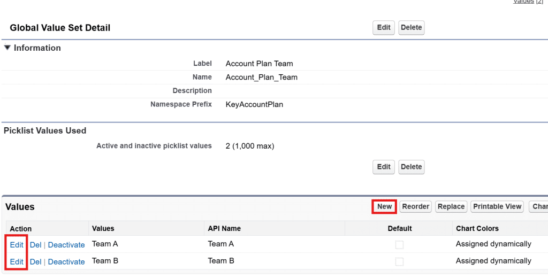Toggle Default checkbox for Team B
The width and height of the screenshot is (548, 278).
click(399, 261)
